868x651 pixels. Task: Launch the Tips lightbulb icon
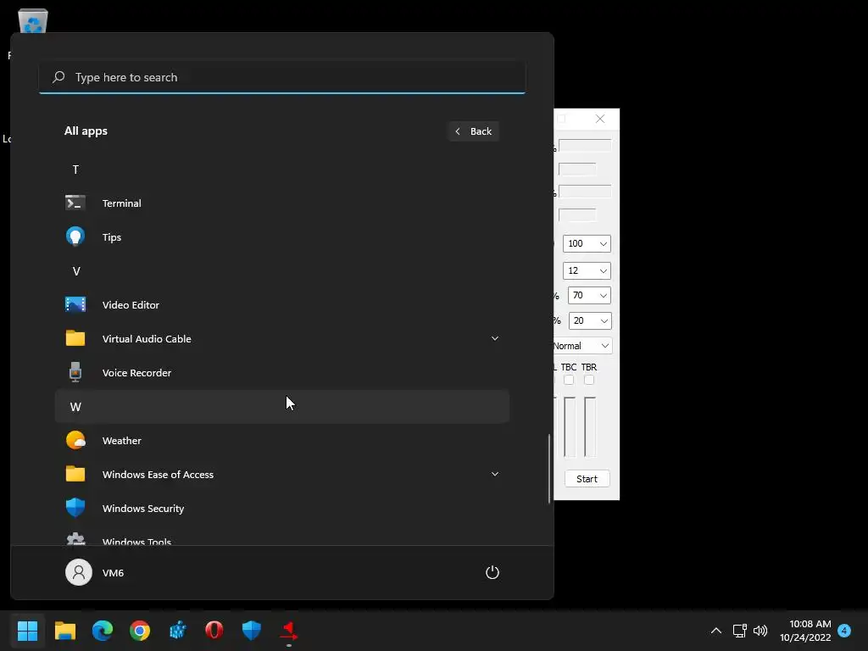click(x=75, y=237)
